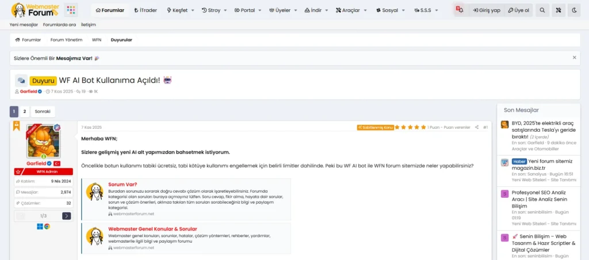Open Sanalyus avatar next to magazin.biz.tr thread
The height and width of the screenshot is (260, 589).
[504, 163]
